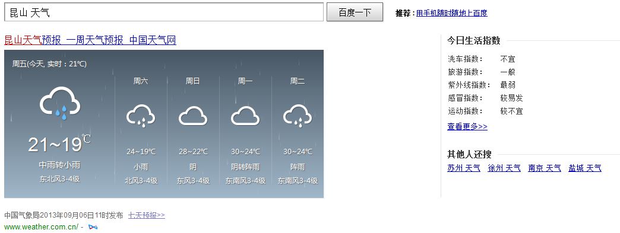This screenshot has height=233, width=620.
Task: Click the 北风3-4级 wind text
Action: tap(141, 181)
